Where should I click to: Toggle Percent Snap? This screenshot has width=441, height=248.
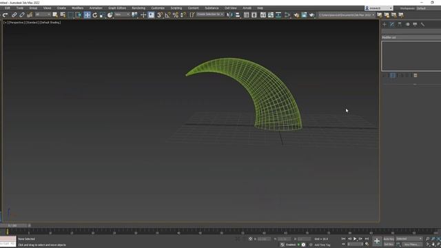[176, 15]
